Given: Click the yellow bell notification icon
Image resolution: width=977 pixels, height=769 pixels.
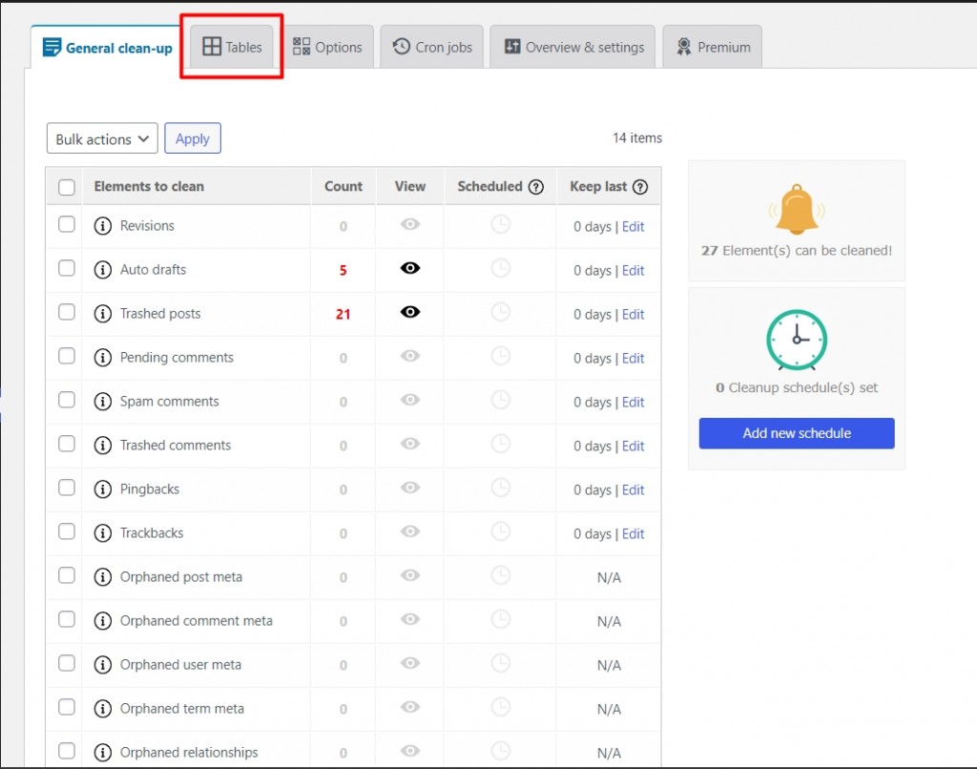Looking at the screenshot, I should (x=797, y=209).
